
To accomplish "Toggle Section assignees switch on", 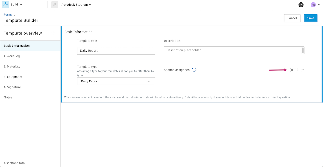I will tap(293, 70).
